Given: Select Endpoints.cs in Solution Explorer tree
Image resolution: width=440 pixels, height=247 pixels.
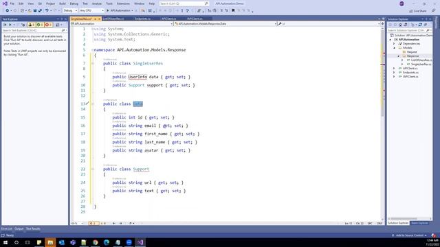Looking at the screenshot, I should click(411, 73).
